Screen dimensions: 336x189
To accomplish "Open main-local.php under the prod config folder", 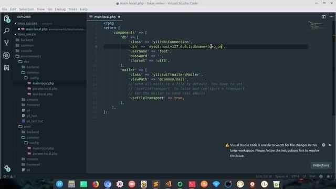I will click(x=43, y=148).
